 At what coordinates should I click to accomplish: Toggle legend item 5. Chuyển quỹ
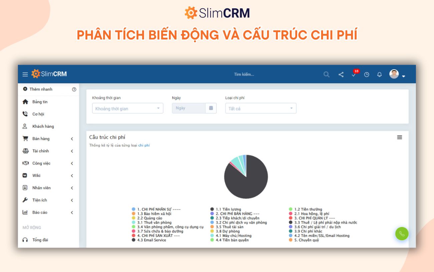(304, 240)
